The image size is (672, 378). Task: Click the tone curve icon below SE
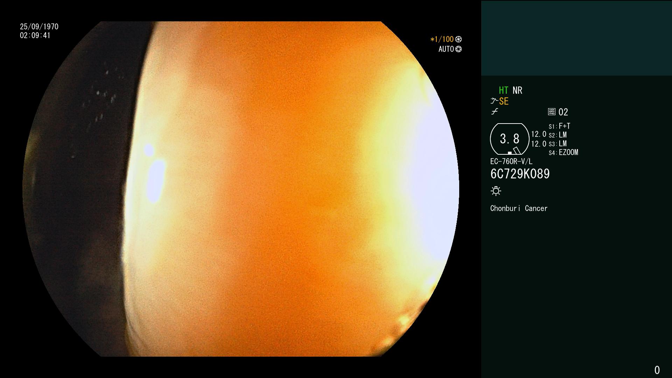[x=495, y=112]
